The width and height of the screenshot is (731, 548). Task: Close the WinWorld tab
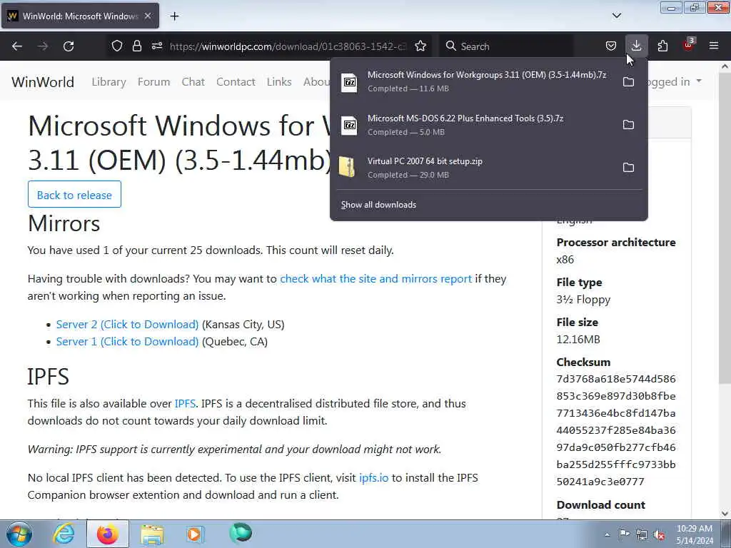pos(148,16)
